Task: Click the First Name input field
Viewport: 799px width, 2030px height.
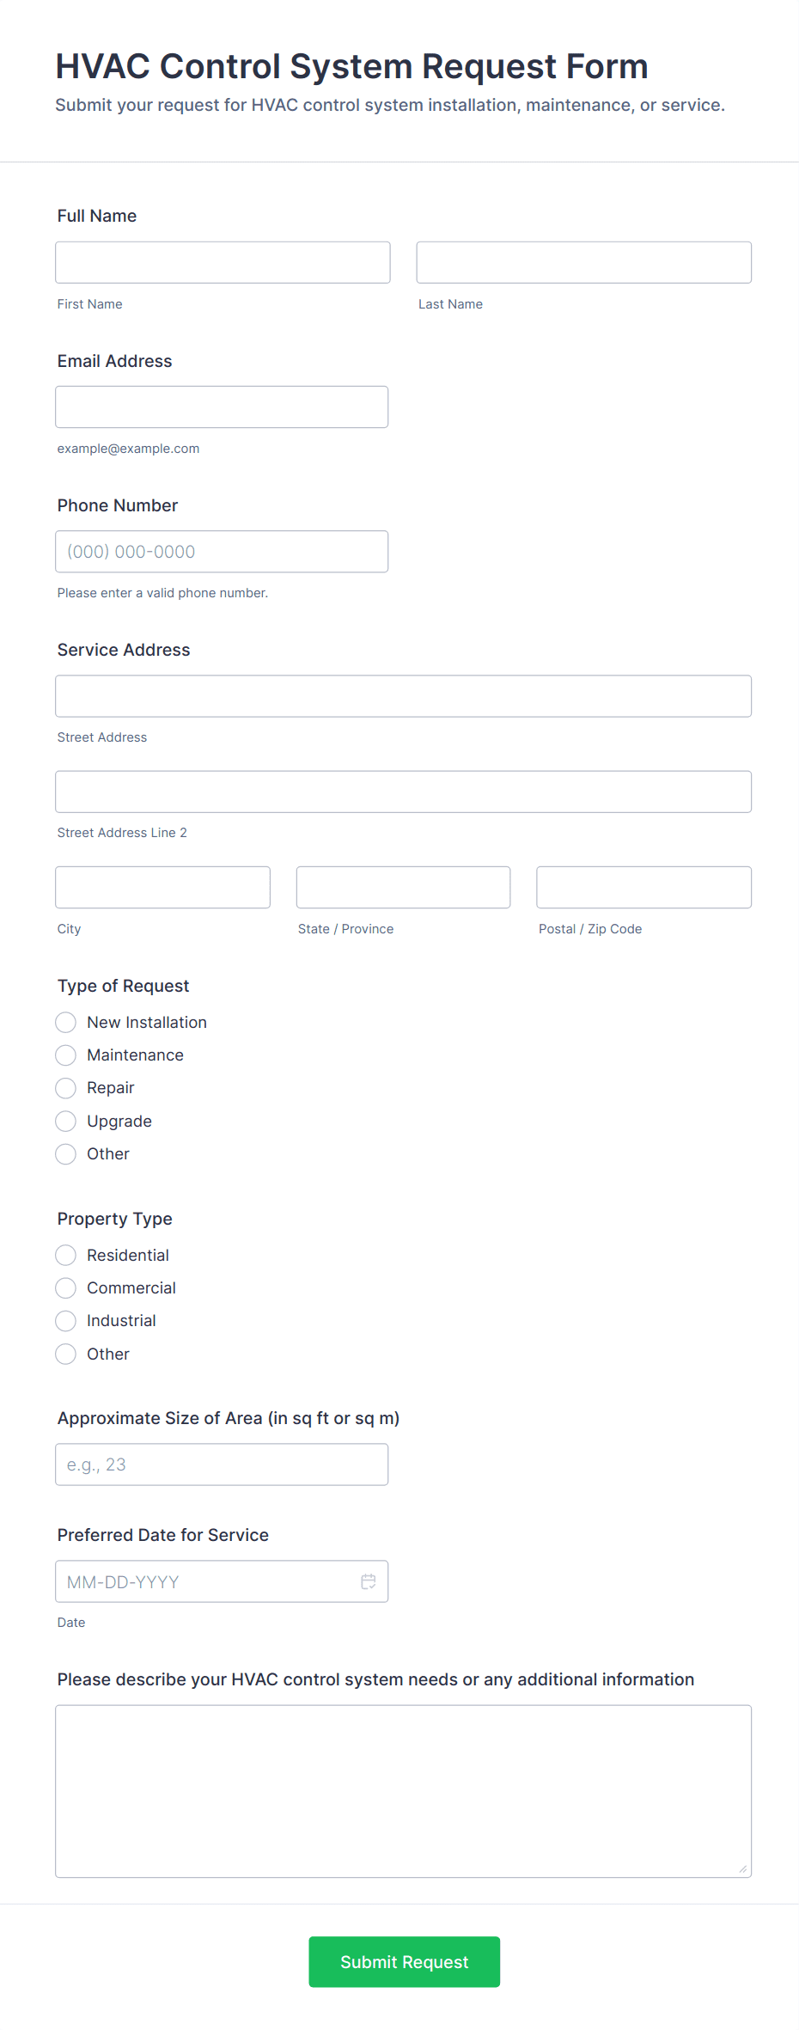Action: click(x=223, y=262)
